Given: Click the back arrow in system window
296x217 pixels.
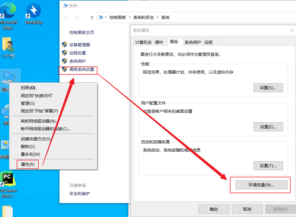Looking at the screenshot, I should tap(66, 18).
